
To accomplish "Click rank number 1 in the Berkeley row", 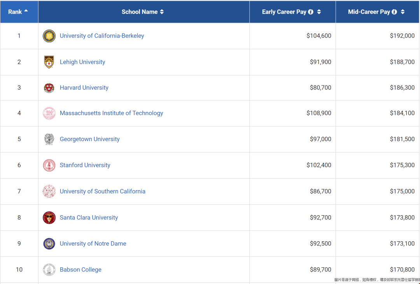I will pos(19,36).
